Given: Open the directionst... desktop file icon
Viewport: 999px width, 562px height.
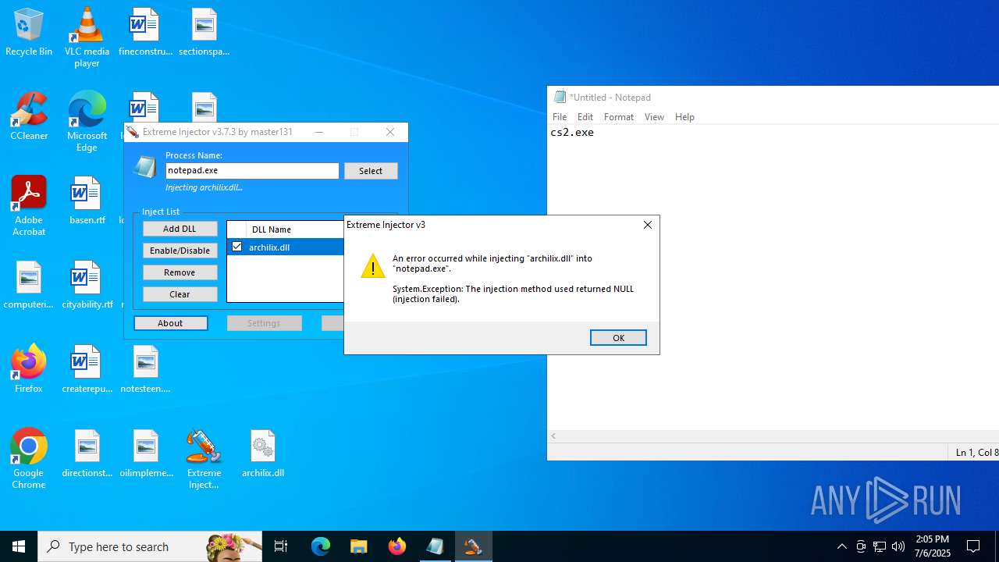Looking at the screenshot, I should click(x=87, y=454).
